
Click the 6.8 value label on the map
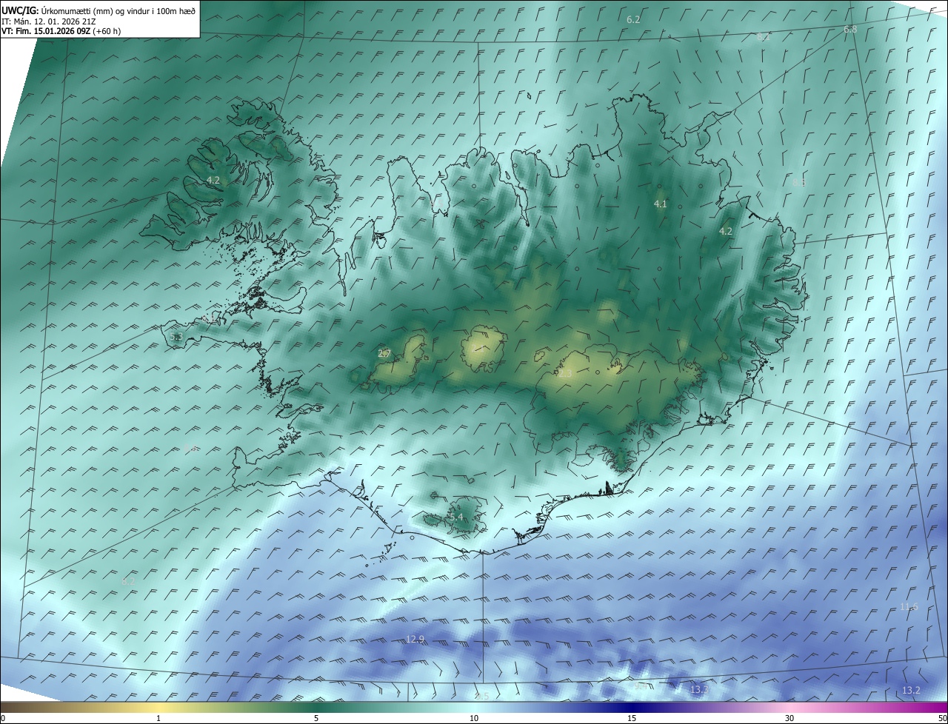[850, 30]
